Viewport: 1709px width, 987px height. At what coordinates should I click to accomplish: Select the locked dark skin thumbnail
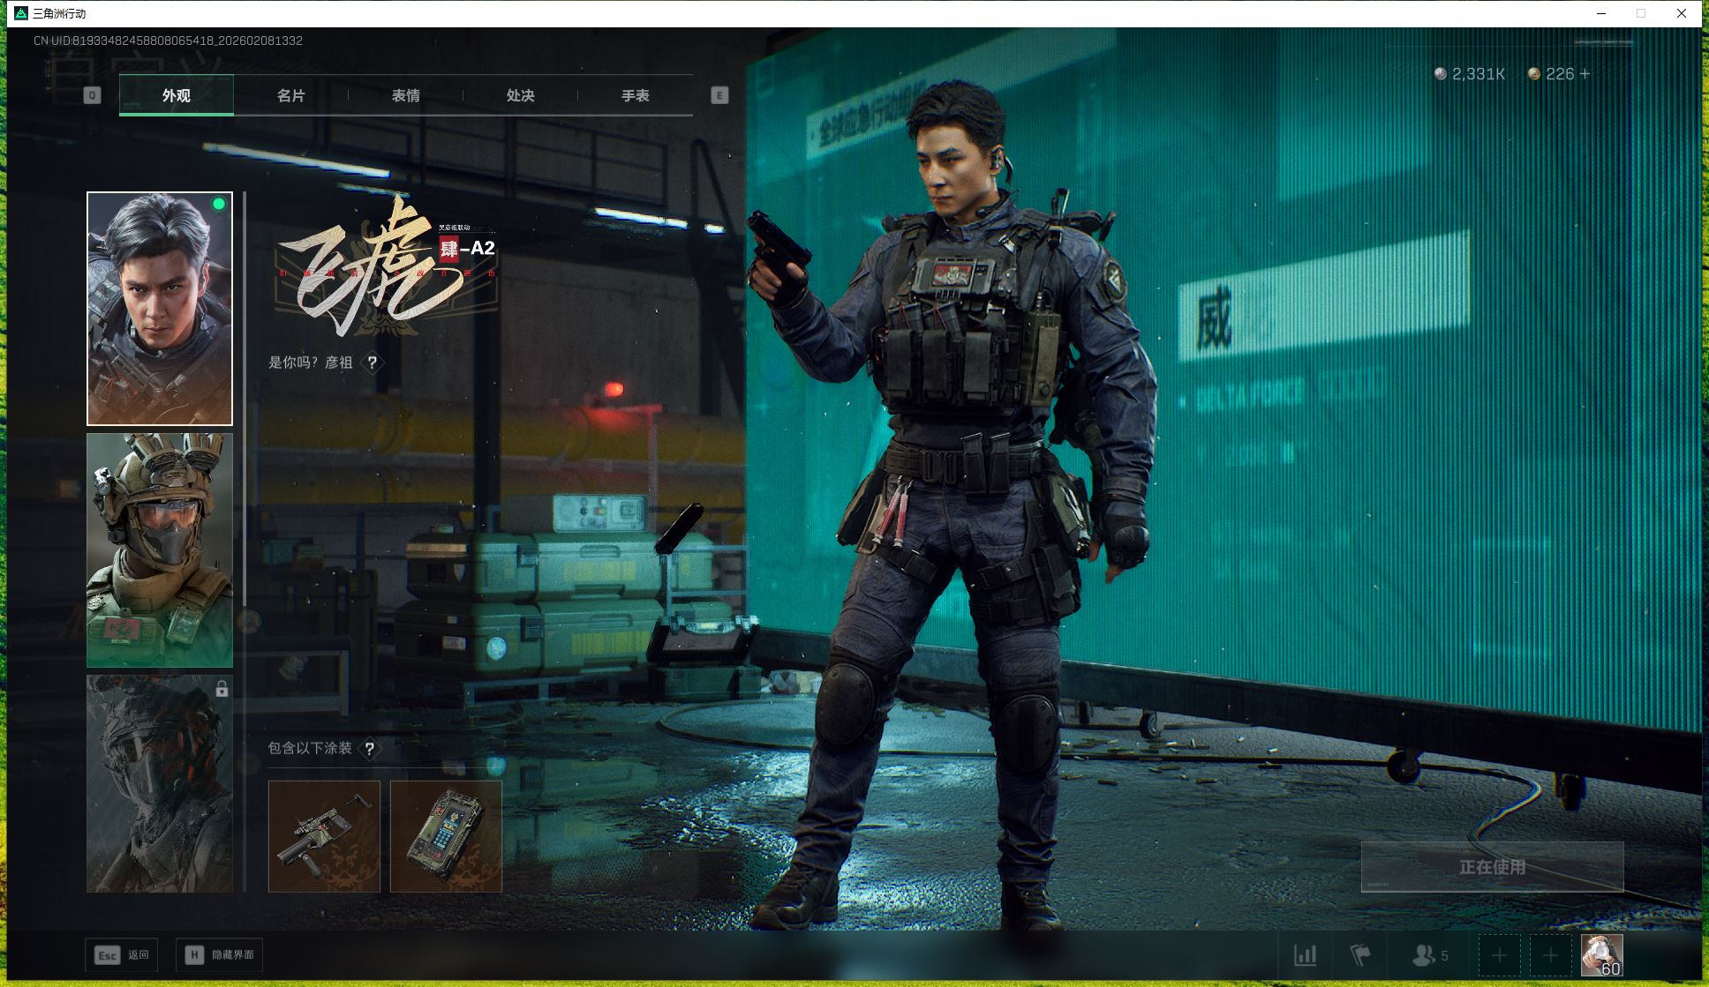point(160,783)
